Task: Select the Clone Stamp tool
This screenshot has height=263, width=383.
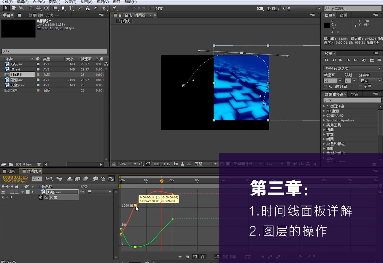Action: [x=88, y=8]
